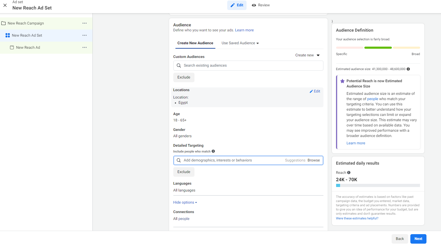
Task: Close the ad set editor with the X icon
Action: [5, 5]
